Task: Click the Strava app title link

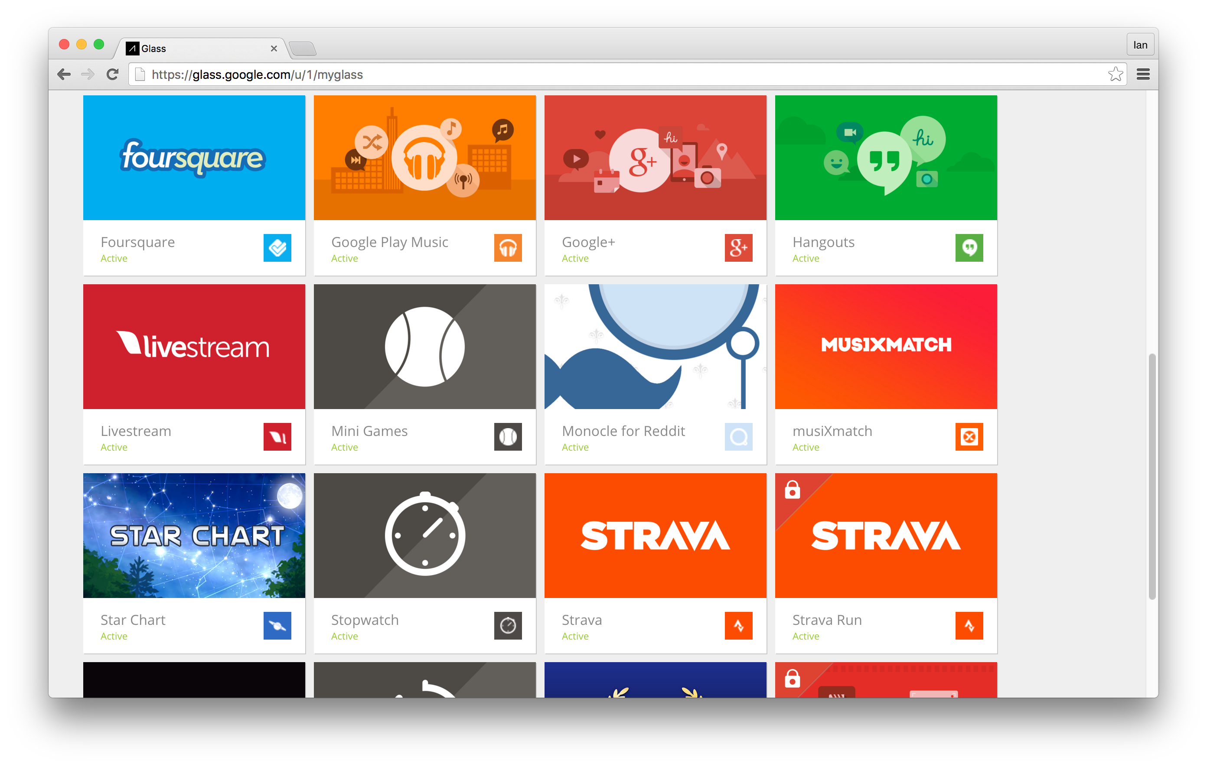Action: pyautogui.click(x=581, y=620)
